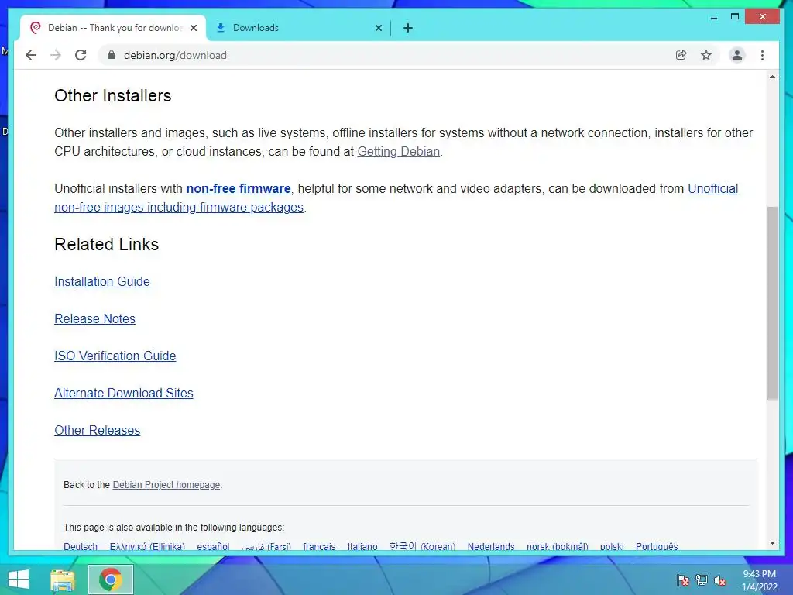793x595 pixels.
Task: Follow the non-free firmware link
Action: pyautogui.click(x=239, y=189)
